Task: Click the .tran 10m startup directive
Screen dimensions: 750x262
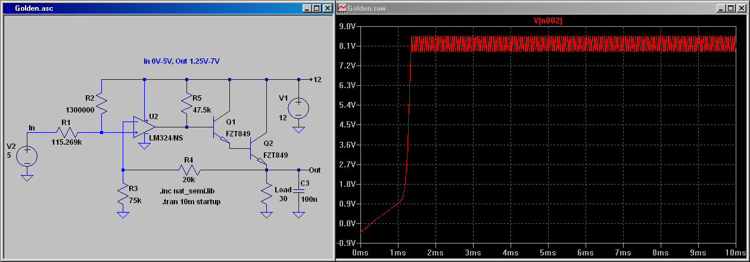Action: (191, 202)
